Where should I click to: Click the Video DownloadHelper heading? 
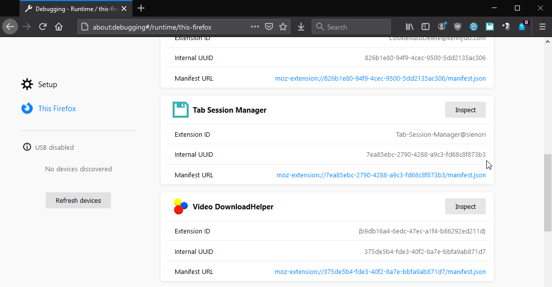tap(233, 206)
